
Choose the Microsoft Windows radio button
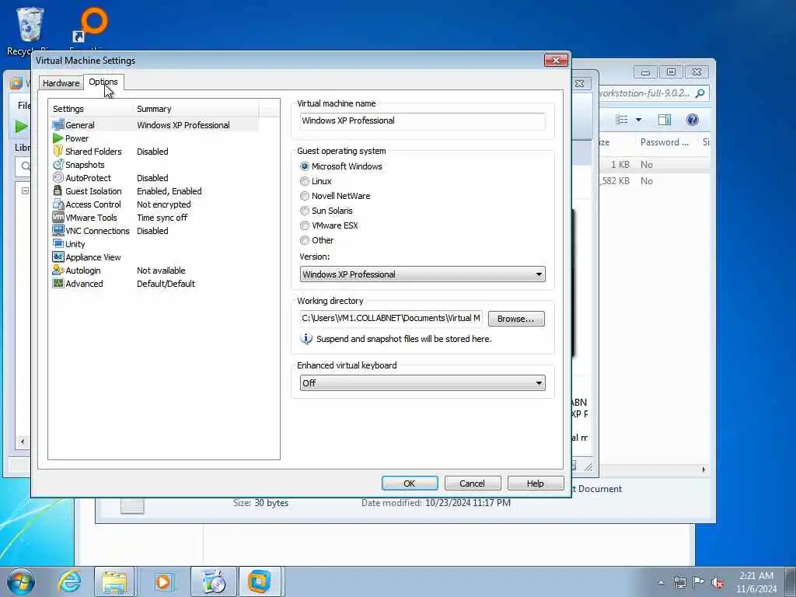click(x=305, y=166)
